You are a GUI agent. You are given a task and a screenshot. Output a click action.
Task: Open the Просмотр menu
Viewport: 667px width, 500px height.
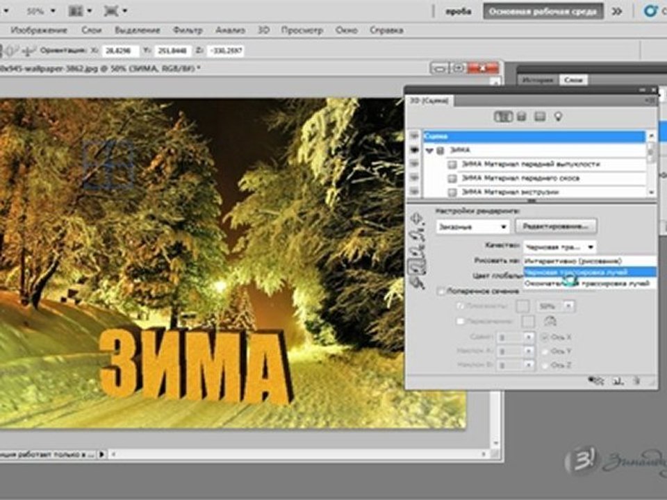click(302, 30)
